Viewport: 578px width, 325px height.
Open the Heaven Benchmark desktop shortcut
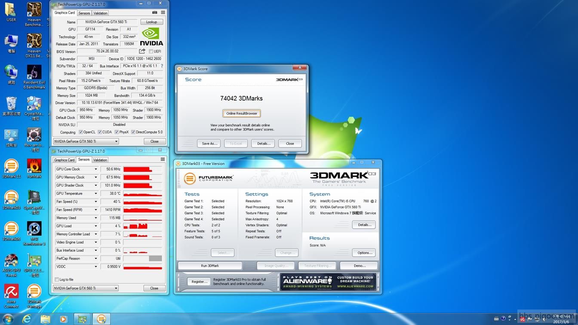(x=34, y=14)
